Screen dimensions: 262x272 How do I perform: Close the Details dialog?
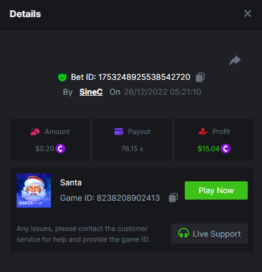248,14
